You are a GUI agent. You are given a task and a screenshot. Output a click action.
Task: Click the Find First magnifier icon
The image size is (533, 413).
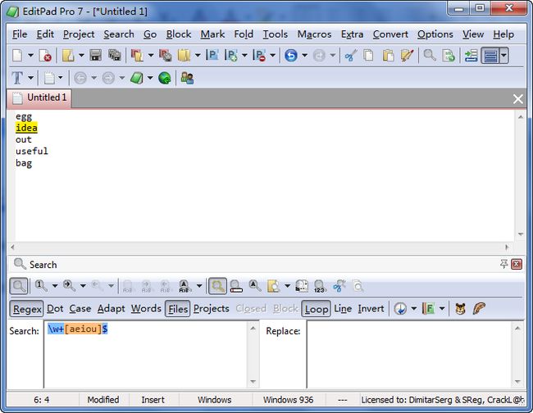click(41, 286)
